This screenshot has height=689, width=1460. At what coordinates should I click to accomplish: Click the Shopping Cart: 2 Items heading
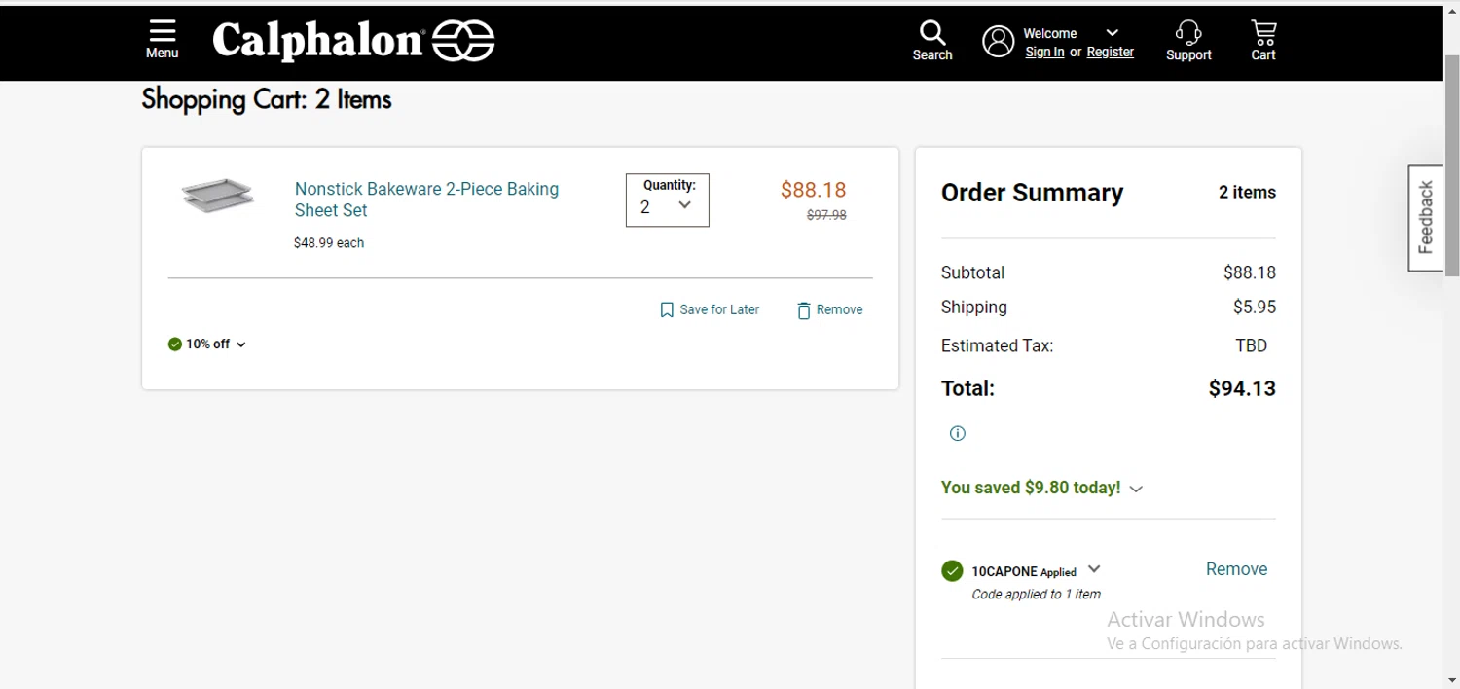point(267,99)
